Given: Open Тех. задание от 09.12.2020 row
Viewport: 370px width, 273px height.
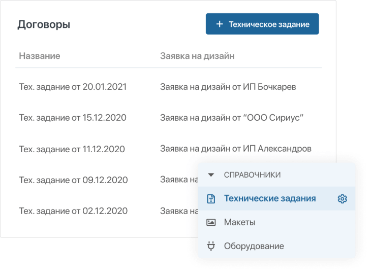Looking at the screenshot, I should pyautogui.click(x=73, y=180).
